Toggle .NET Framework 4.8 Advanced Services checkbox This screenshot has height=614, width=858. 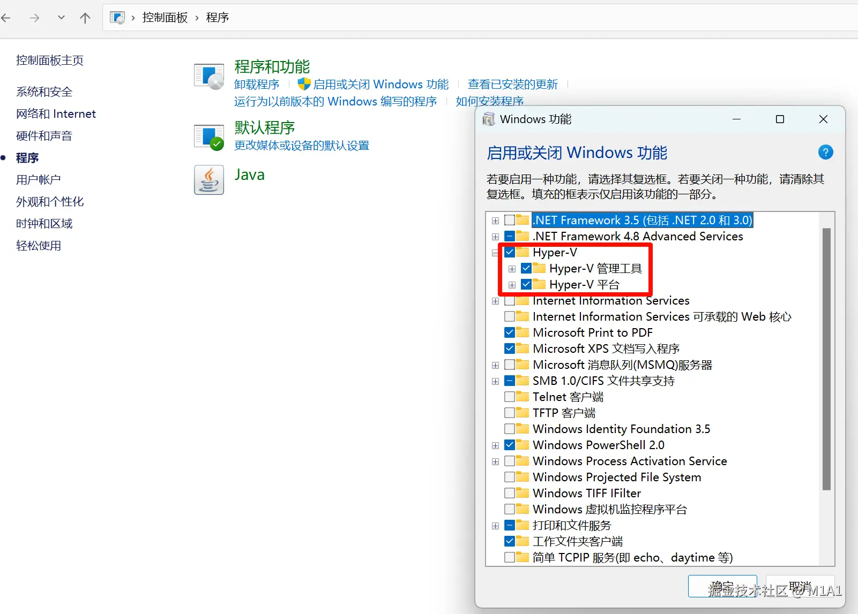point(510,236)
